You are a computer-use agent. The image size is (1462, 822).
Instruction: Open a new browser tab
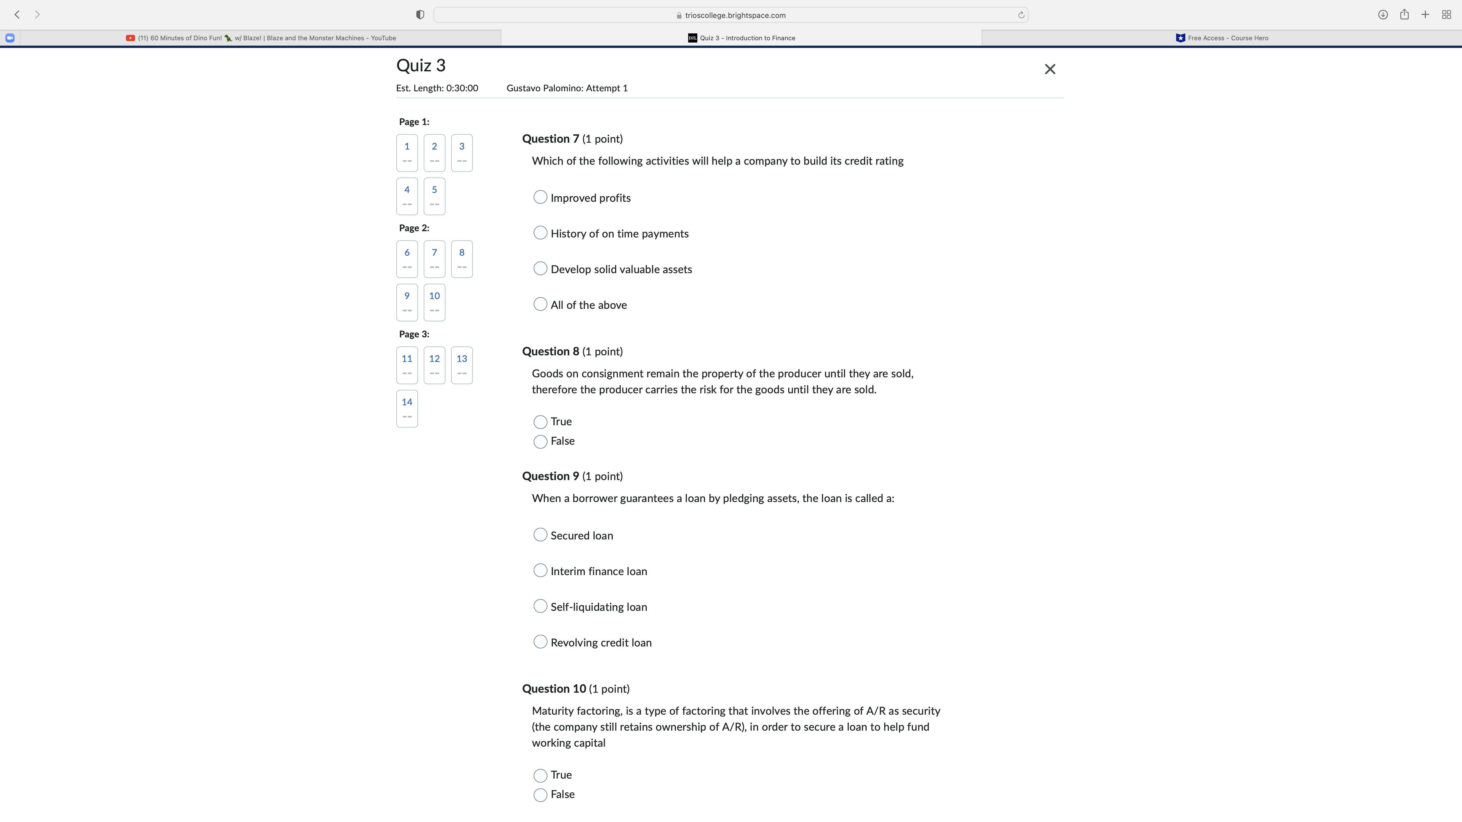tap(1425, 14)
